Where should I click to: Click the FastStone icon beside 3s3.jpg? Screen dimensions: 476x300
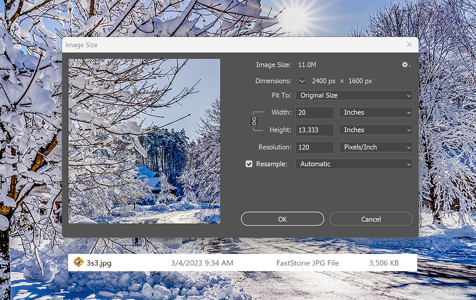(x=78, y=263)
